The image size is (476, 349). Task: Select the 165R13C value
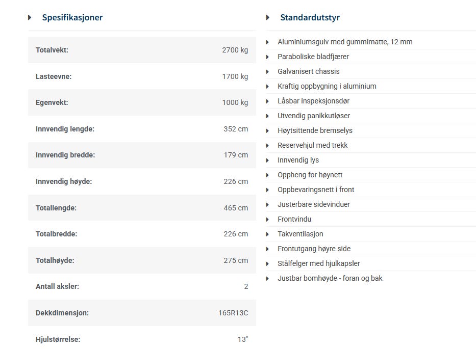pyautogui.click(x=233, y=313)
